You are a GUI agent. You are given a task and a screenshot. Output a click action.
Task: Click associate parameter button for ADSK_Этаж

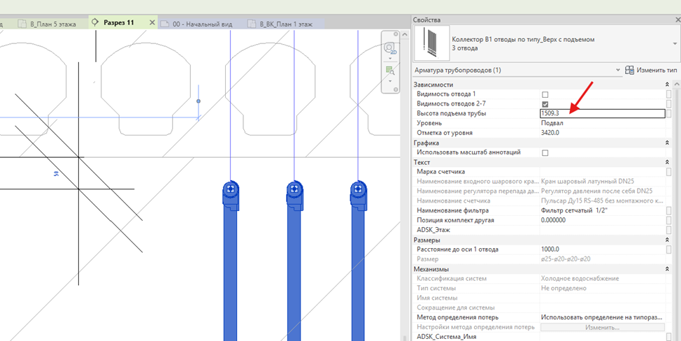click(669, 230)
